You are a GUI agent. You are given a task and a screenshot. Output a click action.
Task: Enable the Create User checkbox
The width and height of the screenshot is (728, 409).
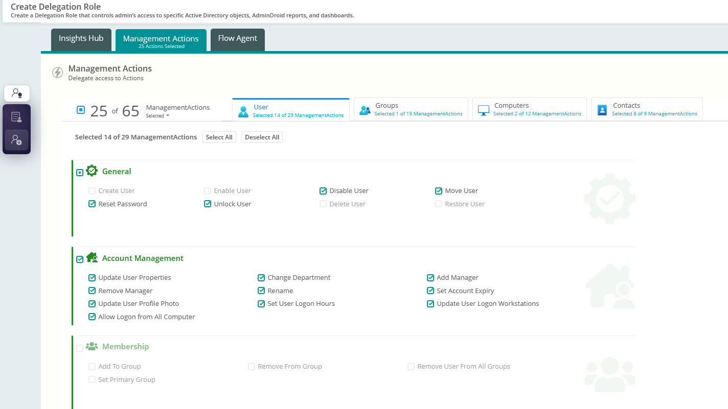tap(92, 190)
